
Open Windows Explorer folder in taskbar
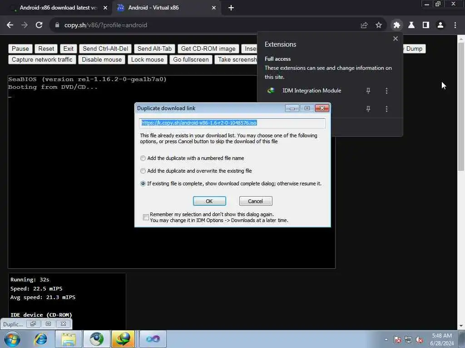(69, 339)
